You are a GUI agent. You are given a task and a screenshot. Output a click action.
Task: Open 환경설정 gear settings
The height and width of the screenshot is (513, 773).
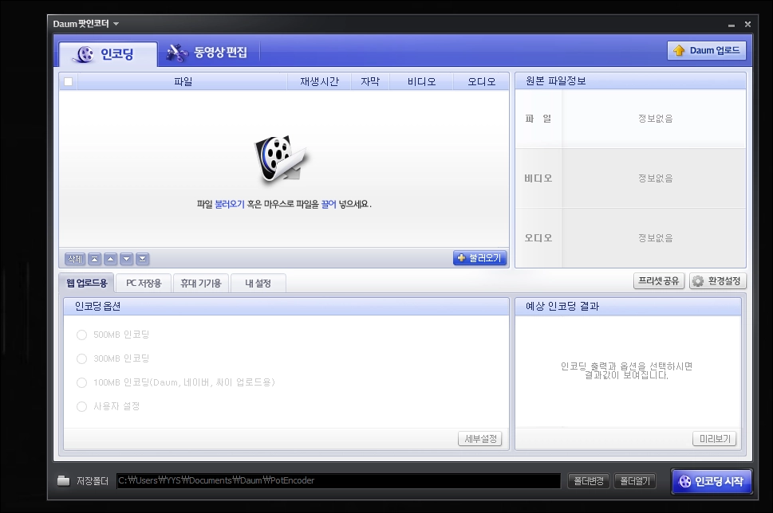(717, 281)
